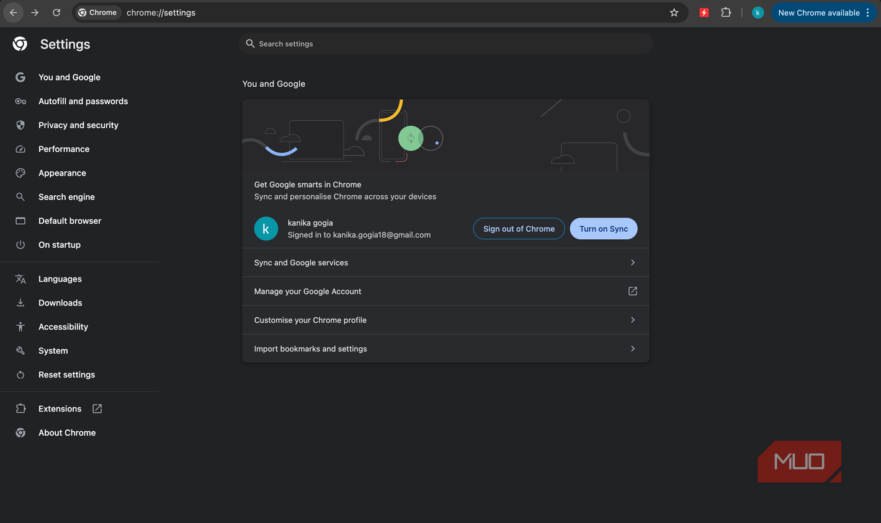The height and width of the screenshot is (523, 881).
Task: Open the profile avatar in toolbar
Action: click(758, 12)
